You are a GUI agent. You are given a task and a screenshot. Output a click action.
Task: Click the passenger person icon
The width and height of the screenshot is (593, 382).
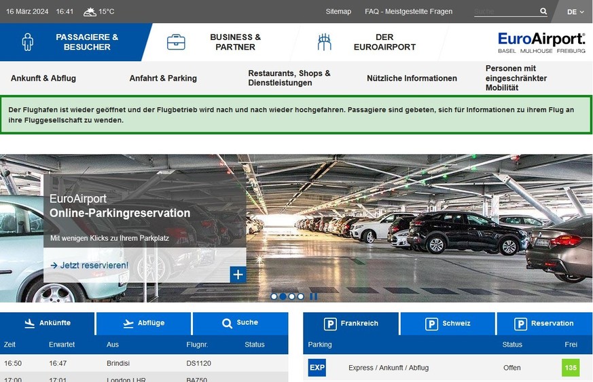pyautogui.click(x=28, y=41)
